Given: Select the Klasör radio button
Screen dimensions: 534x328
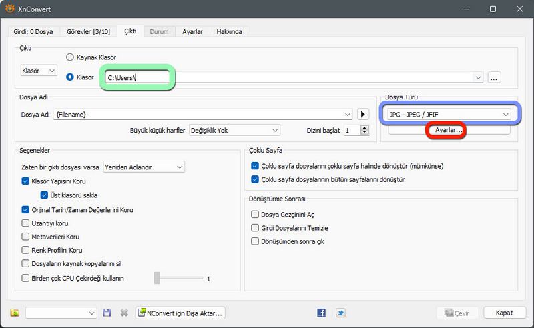Looking at the screenshot, I should 70,77.
